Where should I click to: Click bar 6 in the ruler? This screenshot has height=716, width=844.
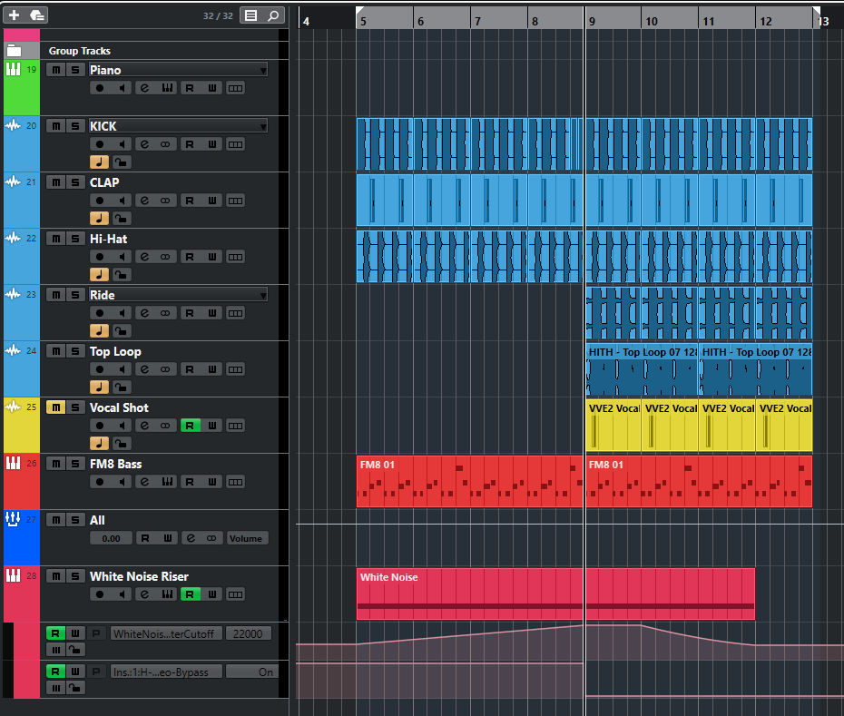[x=421, y=21]
